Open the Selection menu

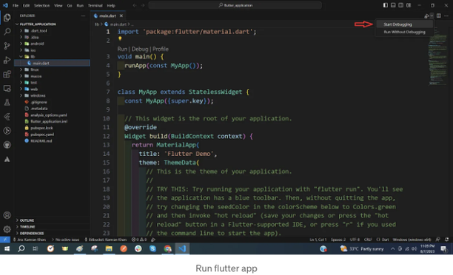42,5
